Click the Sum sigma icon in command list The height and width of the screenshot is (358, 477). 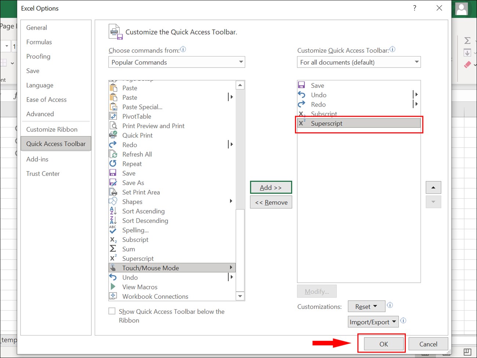[113, 249]
